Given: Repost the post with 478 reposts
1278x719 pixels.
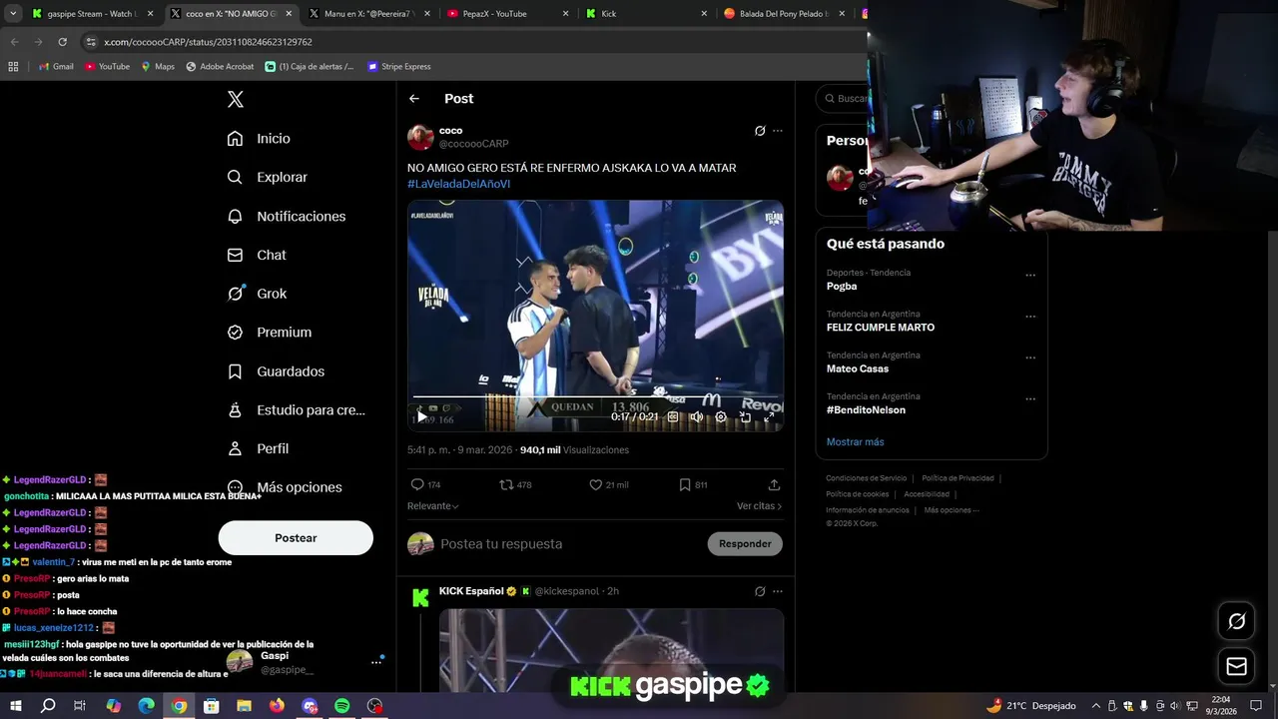Looking at the screenshot, I should (515, 484).
